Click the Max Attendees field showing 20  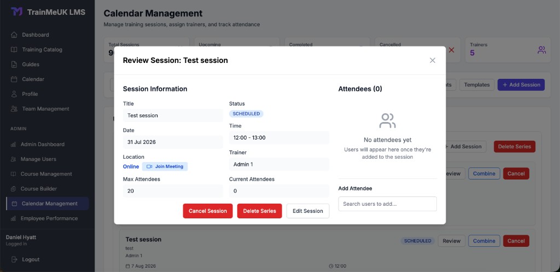coord(173,191)
